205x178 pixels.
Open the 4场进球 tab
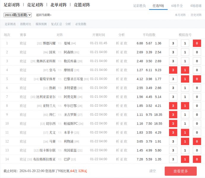point(196,6)
